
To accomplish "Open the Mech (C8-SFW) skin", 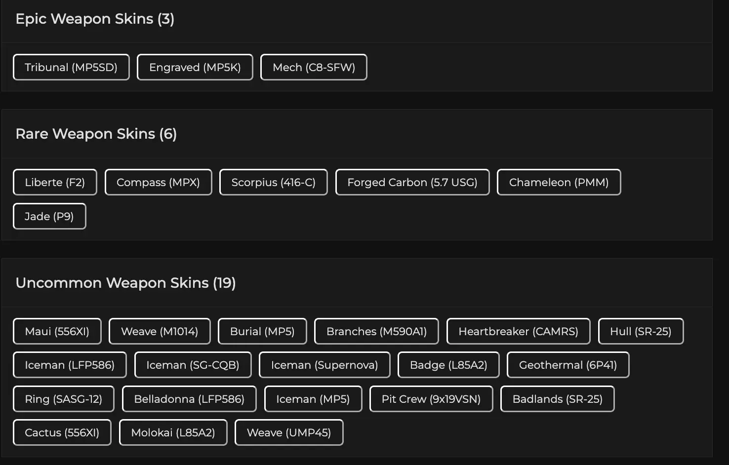I will (314, 67).
